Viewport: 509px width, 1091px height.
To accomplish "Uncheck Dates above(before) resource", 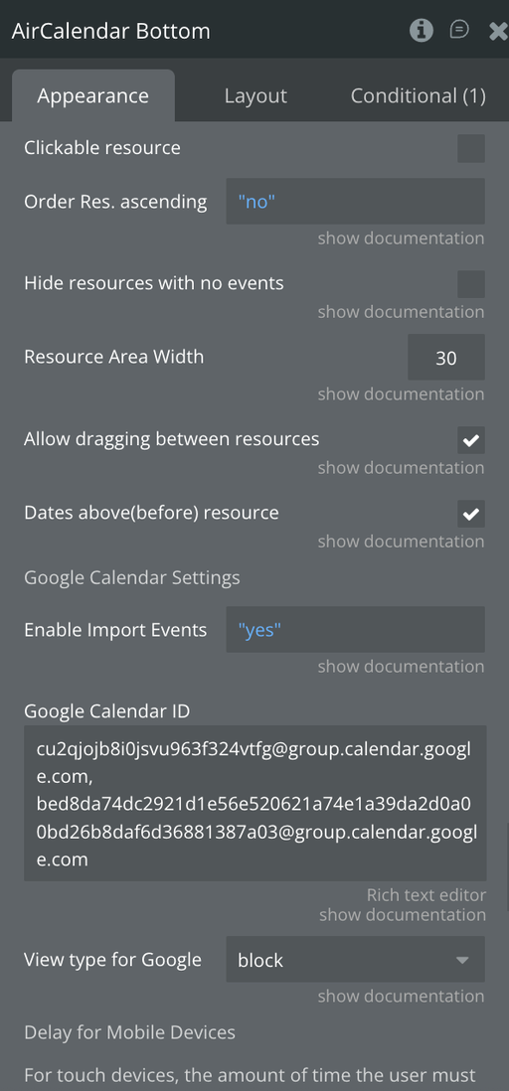I will point(470,514).
